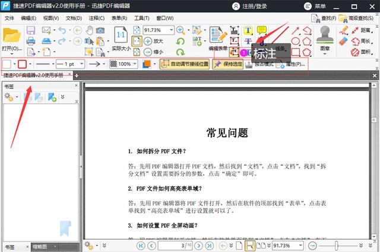Open the 100% opacity dropdown

pos(136,64)
